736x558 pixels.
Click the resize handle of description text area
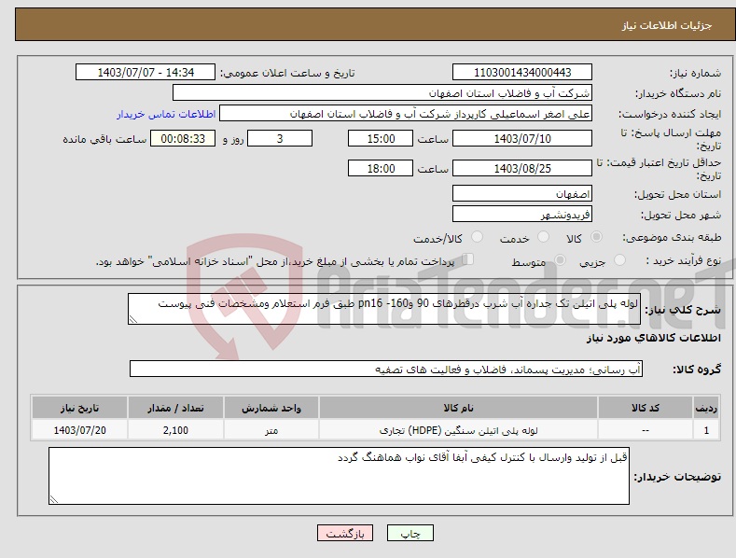coord(133,319)
